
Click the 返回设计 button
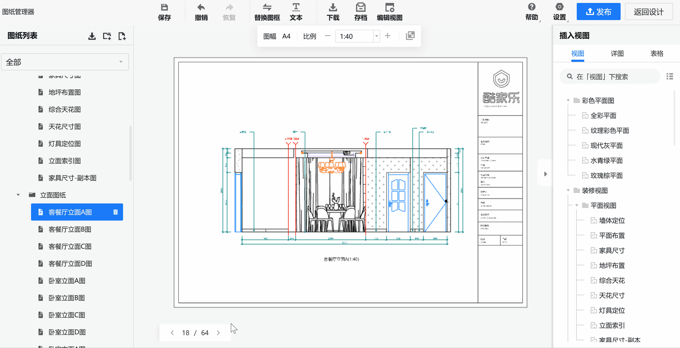click(648, 12)
